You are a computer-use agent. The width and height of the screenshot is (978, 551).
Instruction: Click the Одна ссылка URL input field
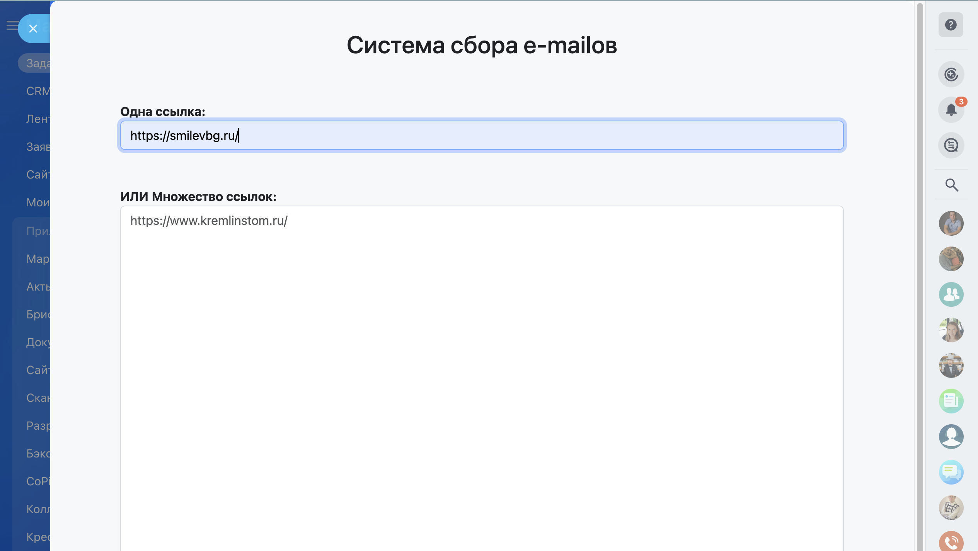click(x=482, y=136)
